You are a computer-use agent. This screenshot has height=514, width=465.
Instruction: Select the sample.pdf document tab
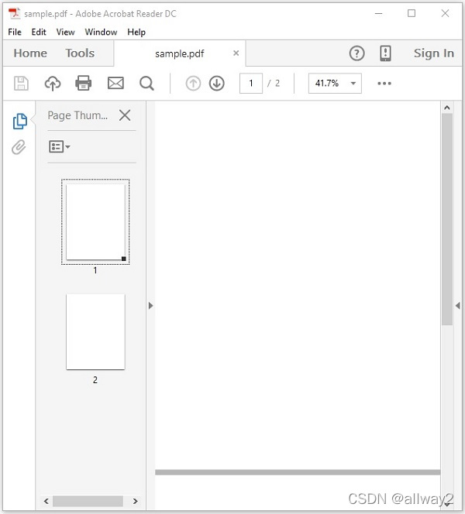click(180, 53)
